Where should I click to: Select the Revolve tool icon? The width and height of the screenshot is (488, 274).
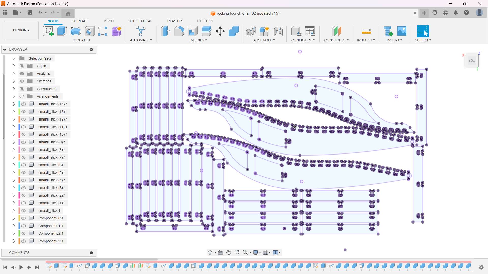coord(76,31)
